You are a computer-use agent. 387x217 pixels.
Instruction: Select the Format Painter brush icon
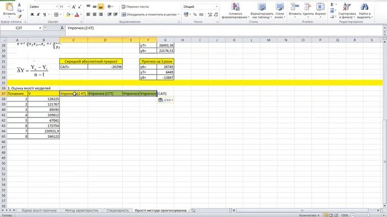coord(19,16)
